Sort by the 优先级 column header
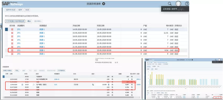 tap(12, 26)
